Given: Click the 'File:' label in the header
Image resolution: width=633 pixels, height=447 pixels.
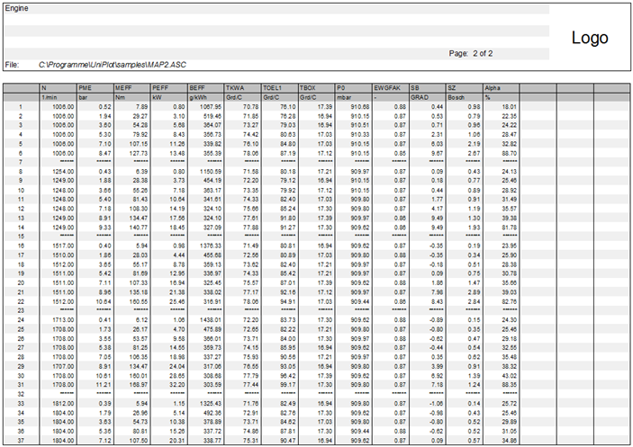Looking at the screenshot, I should pyautogui.click(x=12, y=65).
